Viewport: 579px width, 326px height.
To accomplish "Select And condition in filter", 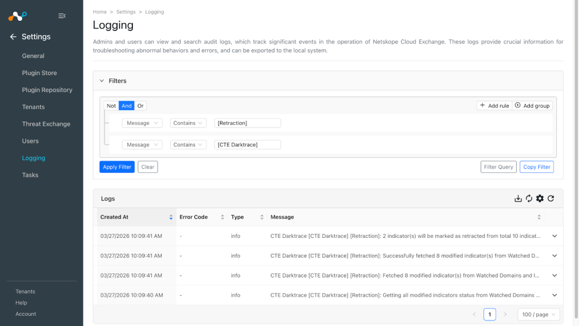I will (x=127, y=106).
